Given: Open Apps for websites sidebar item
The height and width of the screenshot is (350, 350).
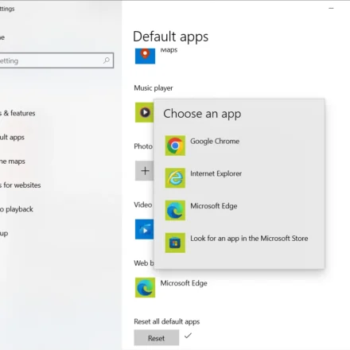Looking at the screenshot, I should [21, 185].
